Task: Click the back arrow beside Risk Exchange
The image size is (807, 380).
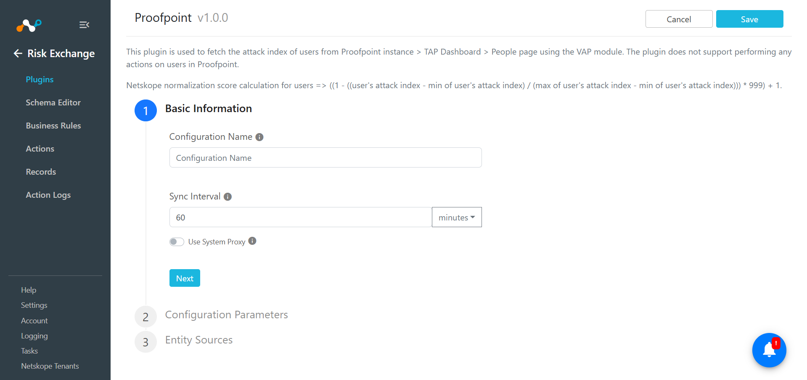Action: point(18,53)
